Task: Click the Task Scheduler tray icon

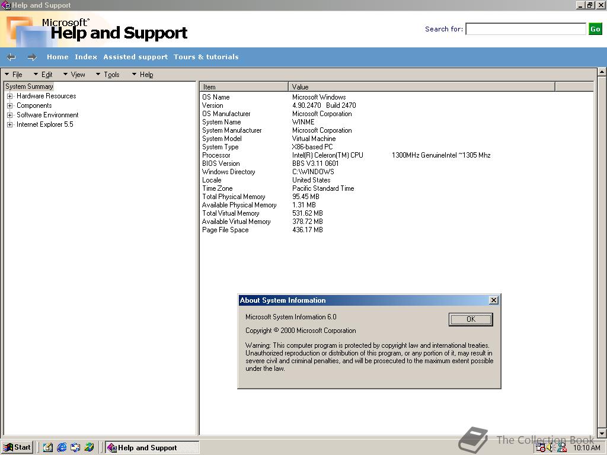Action: (x=541, y=448)
